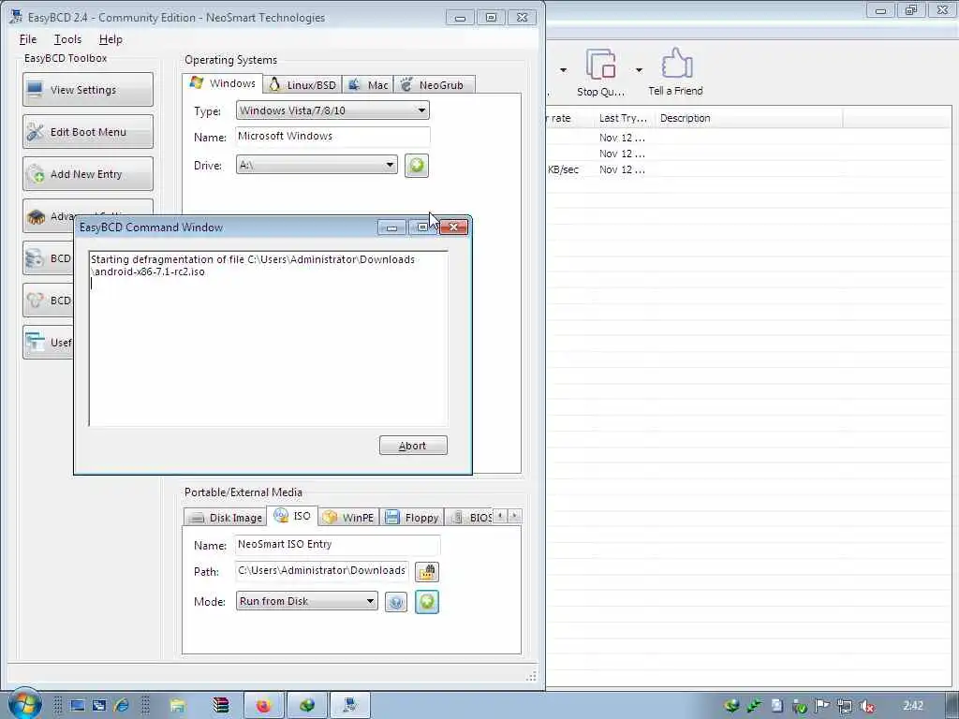Click Add New Entry toolbox button

[88, 173]
